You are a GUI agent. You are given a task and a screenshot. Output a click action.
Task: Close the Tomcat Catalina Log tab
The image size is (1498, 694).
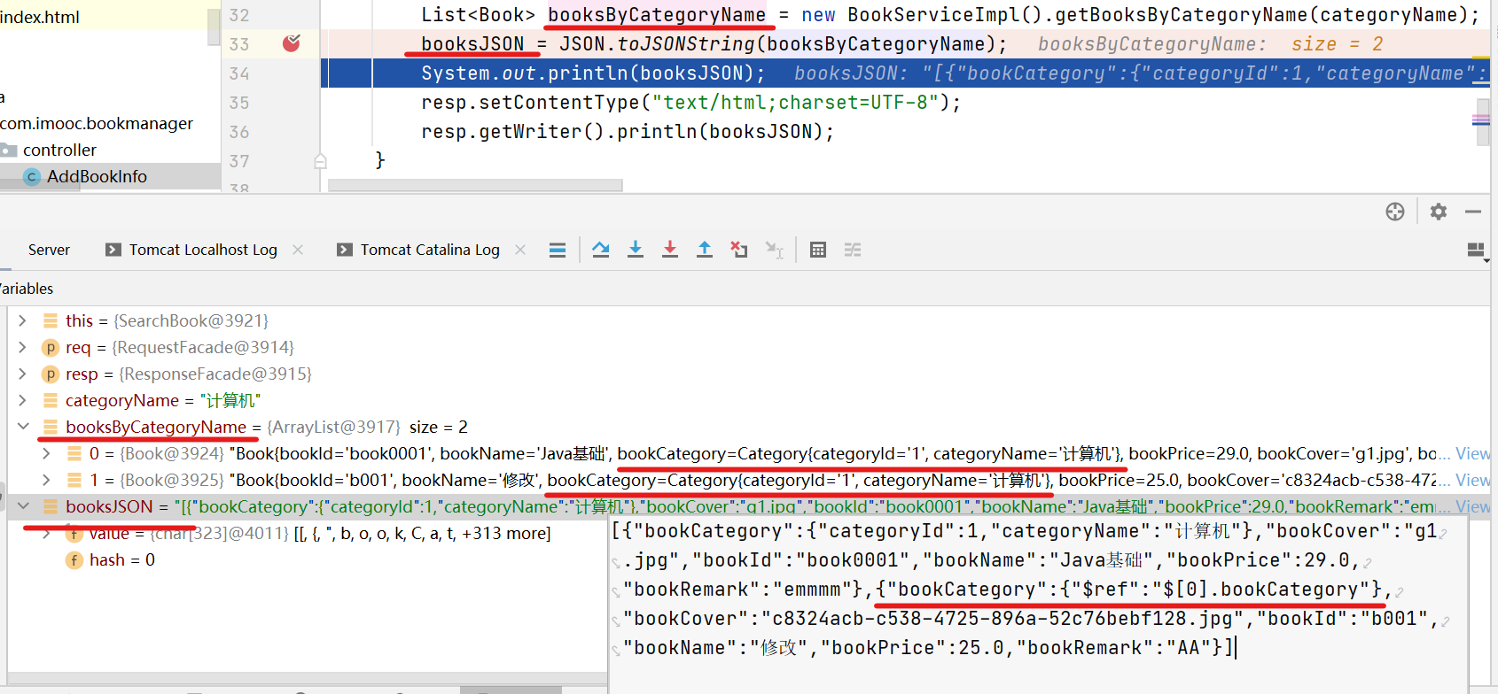[520, 250]
